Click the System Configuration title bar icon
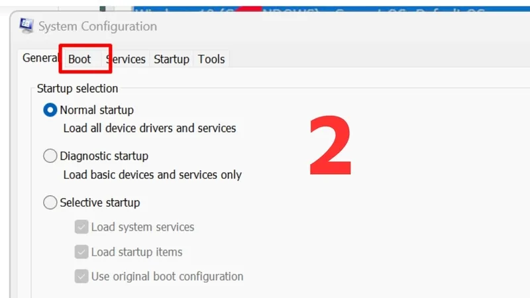530x298 pixels. pos(27,26)
